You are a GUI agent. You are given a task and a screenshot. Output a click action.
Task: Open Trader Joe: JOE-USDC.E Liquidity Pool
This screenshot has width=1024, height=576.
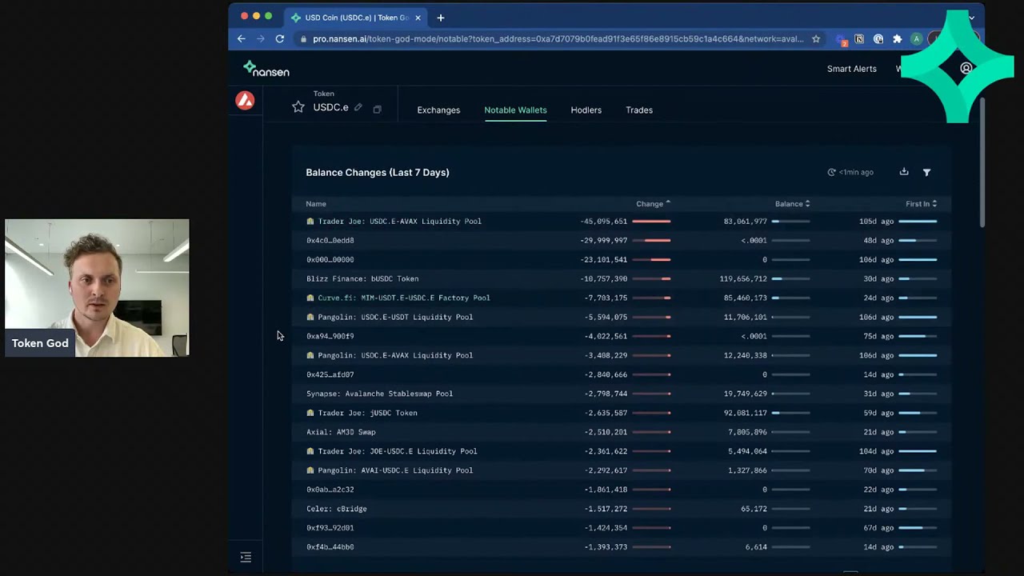398,452
